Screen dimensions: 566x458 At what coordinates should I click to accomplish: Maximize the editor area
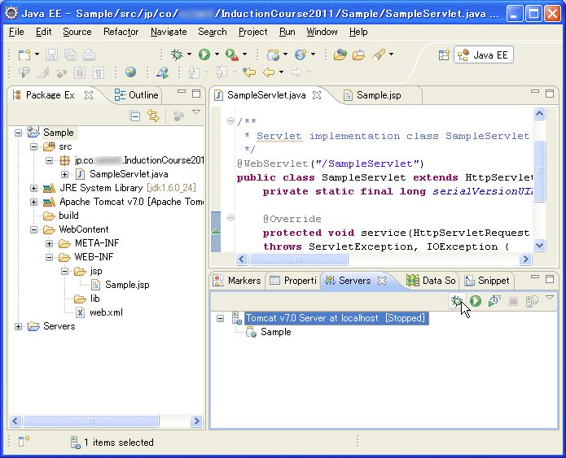(x=550, y=94)
